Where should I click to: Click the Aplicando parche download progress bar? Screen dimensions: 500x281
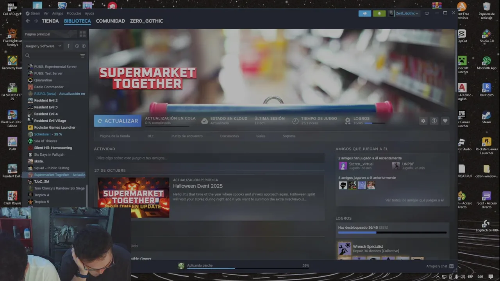click(x=248, y=269)
